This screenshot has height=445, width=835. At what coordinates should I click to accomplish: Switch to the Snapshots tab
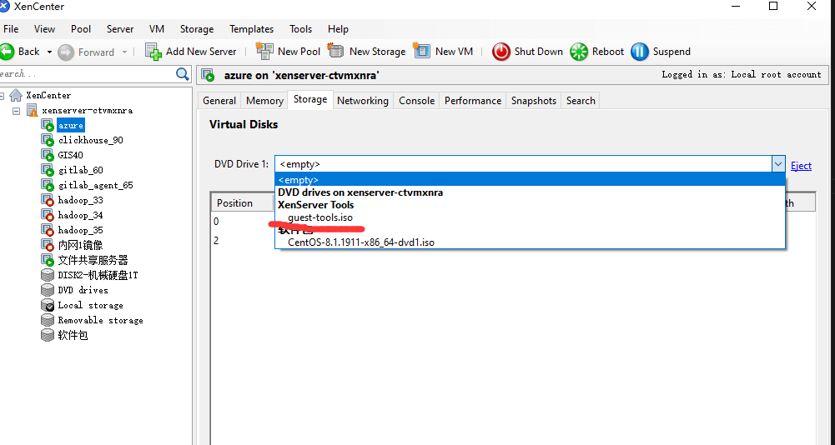click(533, 101)
